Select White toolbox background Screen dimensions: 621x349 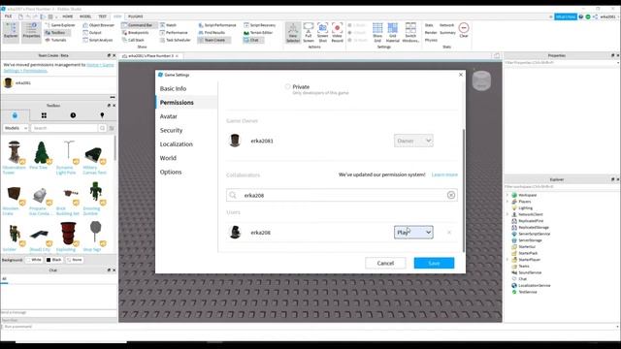pyautogui.click(x=34, y=260)
